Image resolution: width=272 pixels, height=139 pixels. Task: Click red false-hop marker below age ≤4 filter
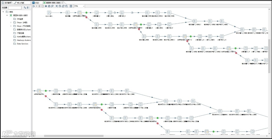coord(86,17)
